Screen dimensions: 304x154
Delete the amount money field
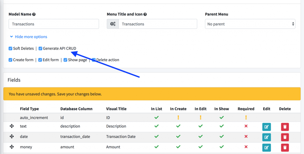(x=285, y=148)
